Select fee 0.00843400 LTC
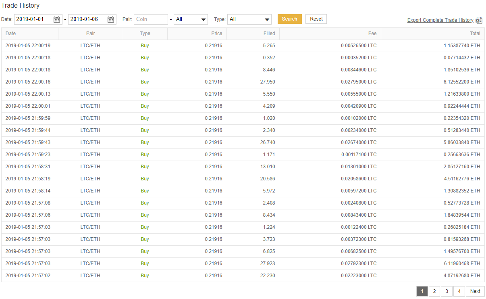The height and width of the screenshot is (299, 486). coord(359,215)
